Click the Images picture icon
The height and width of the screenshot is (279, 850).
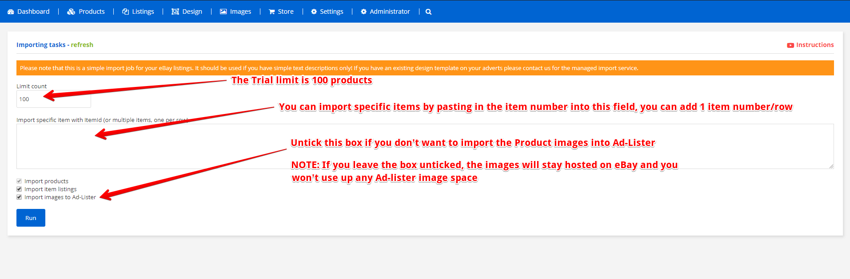tap(223, 12)
